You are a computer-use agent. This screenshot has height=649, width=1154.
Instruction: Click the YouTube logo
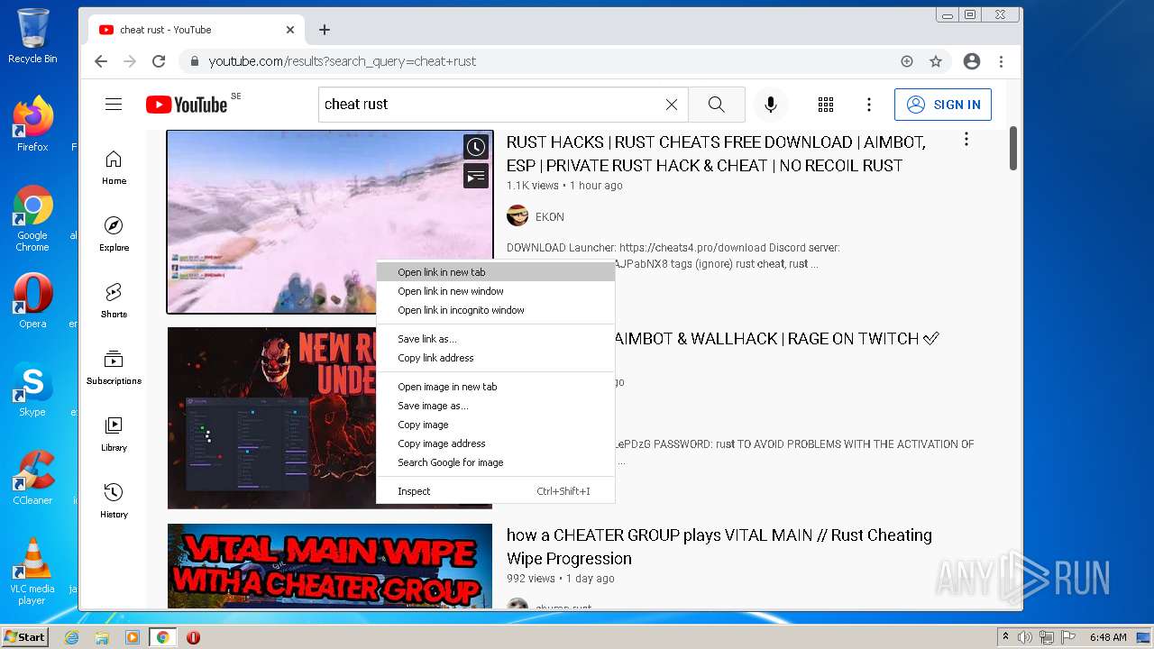187,105
